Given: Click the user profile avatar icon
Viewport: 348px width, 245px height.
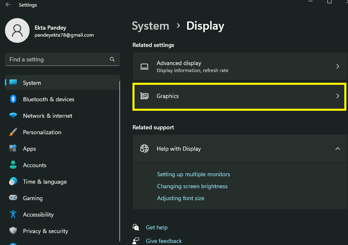Looking at the screenshot, I should click(17, 31).
